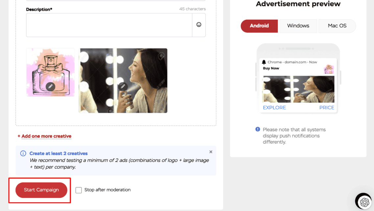374x211 pixels.
Task: Dismiss the Create at least 2 creatives tip
Action: tap(211, 152)
